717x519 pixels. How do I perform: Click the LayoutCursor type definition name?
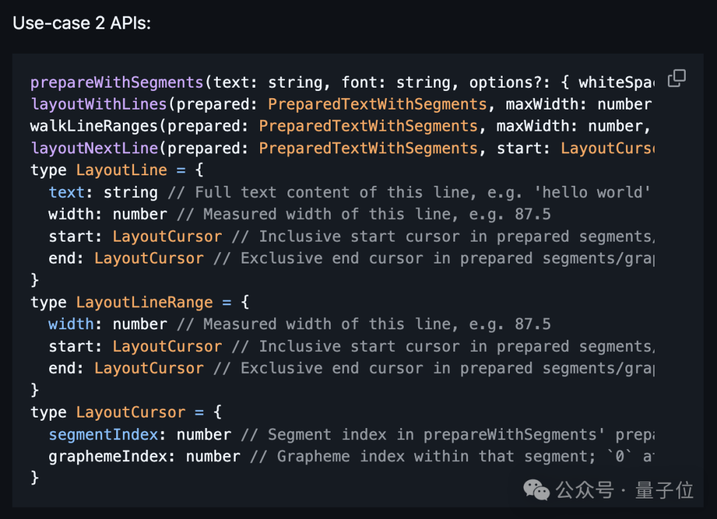[131, 412]
